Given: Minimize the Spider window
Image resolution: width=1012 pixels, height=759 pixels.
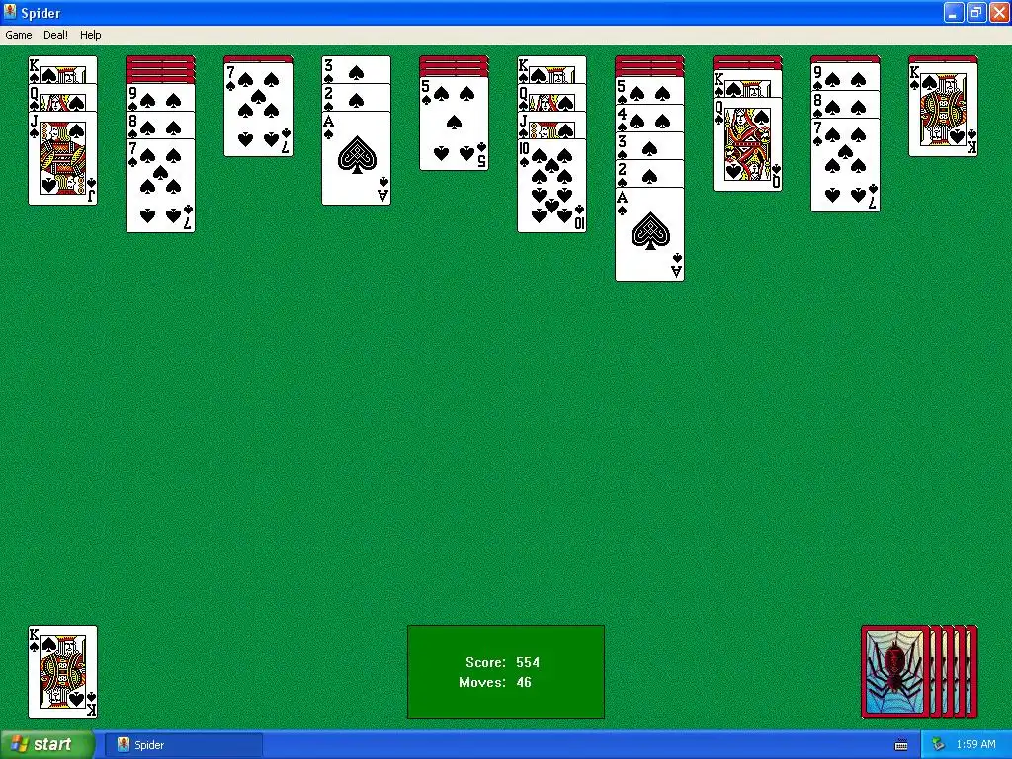Looking at the screenshot, I should click(x=954, y=12).
